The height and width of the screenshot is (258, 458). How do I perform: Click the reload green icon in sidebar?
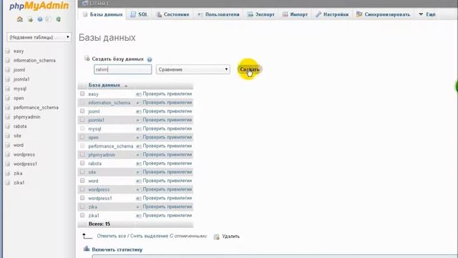click(59, 19)
